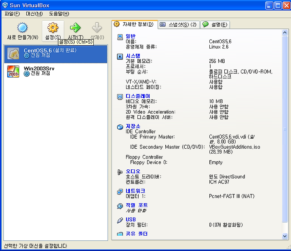Click the details pane scroll down arrow
The image size is (291, 251).
[x=285, y=236]
